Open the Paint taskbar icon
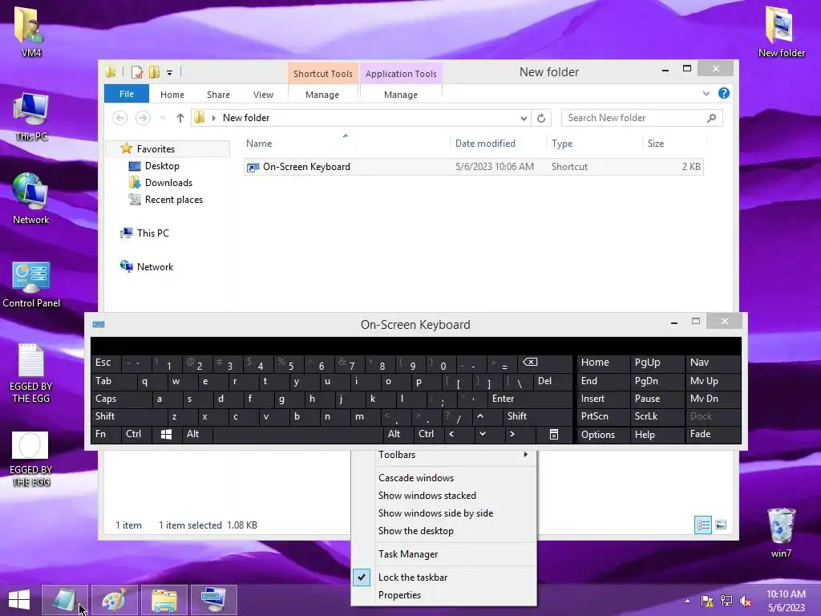Image resolution: width=821 pixels, height=616 pixels. [x=114, y=600]
